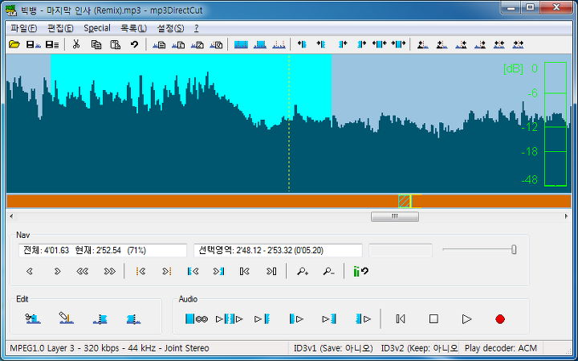Screen dimensions: 578x361
Task: Play across the selection with double-arrow icon
Action: point(229,319)
